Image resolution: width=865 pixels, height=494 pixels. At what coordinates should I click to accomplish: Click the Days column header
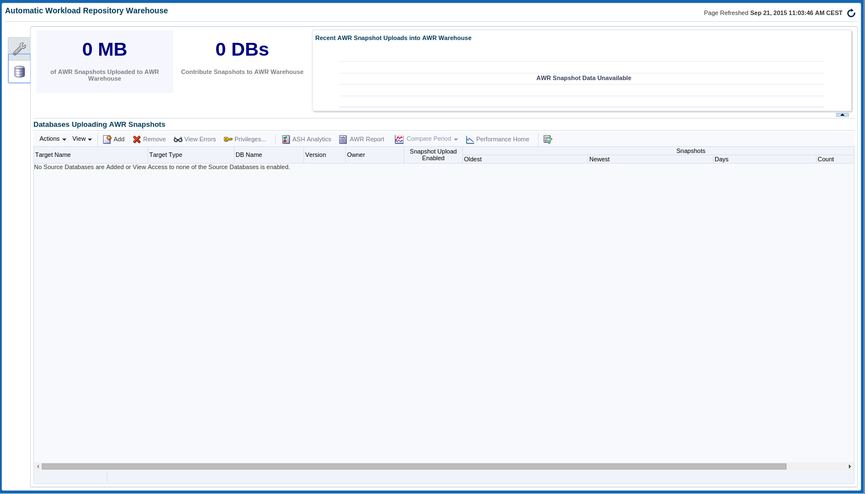(x=765, y=159)
